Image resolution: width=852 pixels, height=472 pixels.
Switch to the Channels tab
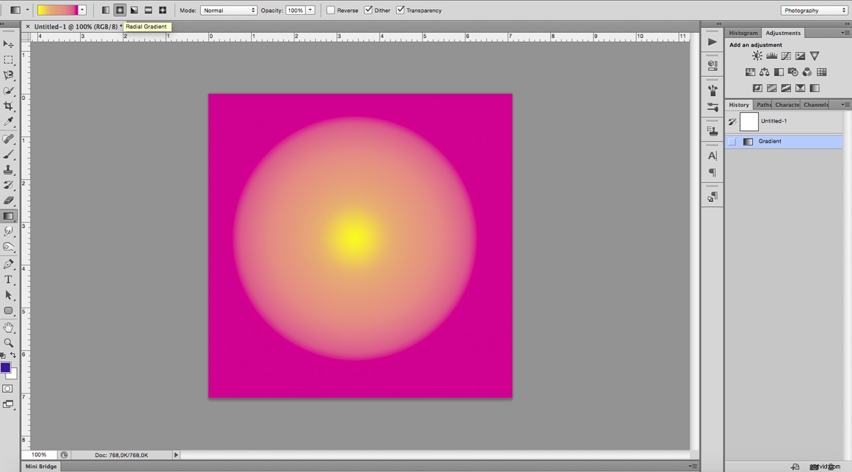click(816, 105)
